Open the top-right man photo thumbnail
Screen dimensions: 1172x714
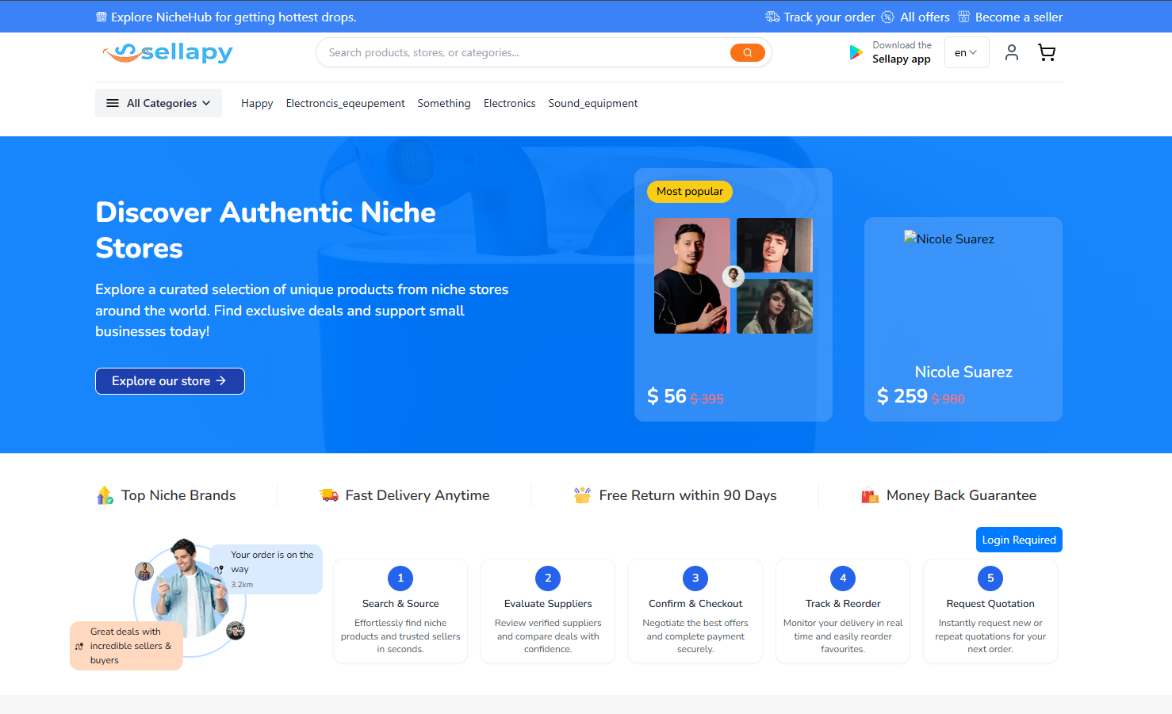click(x=775, y=245)
